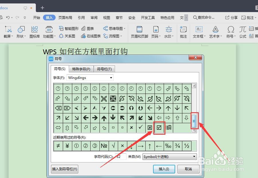
Task: Insert a 公式 formula
Action: coord(243,32)
